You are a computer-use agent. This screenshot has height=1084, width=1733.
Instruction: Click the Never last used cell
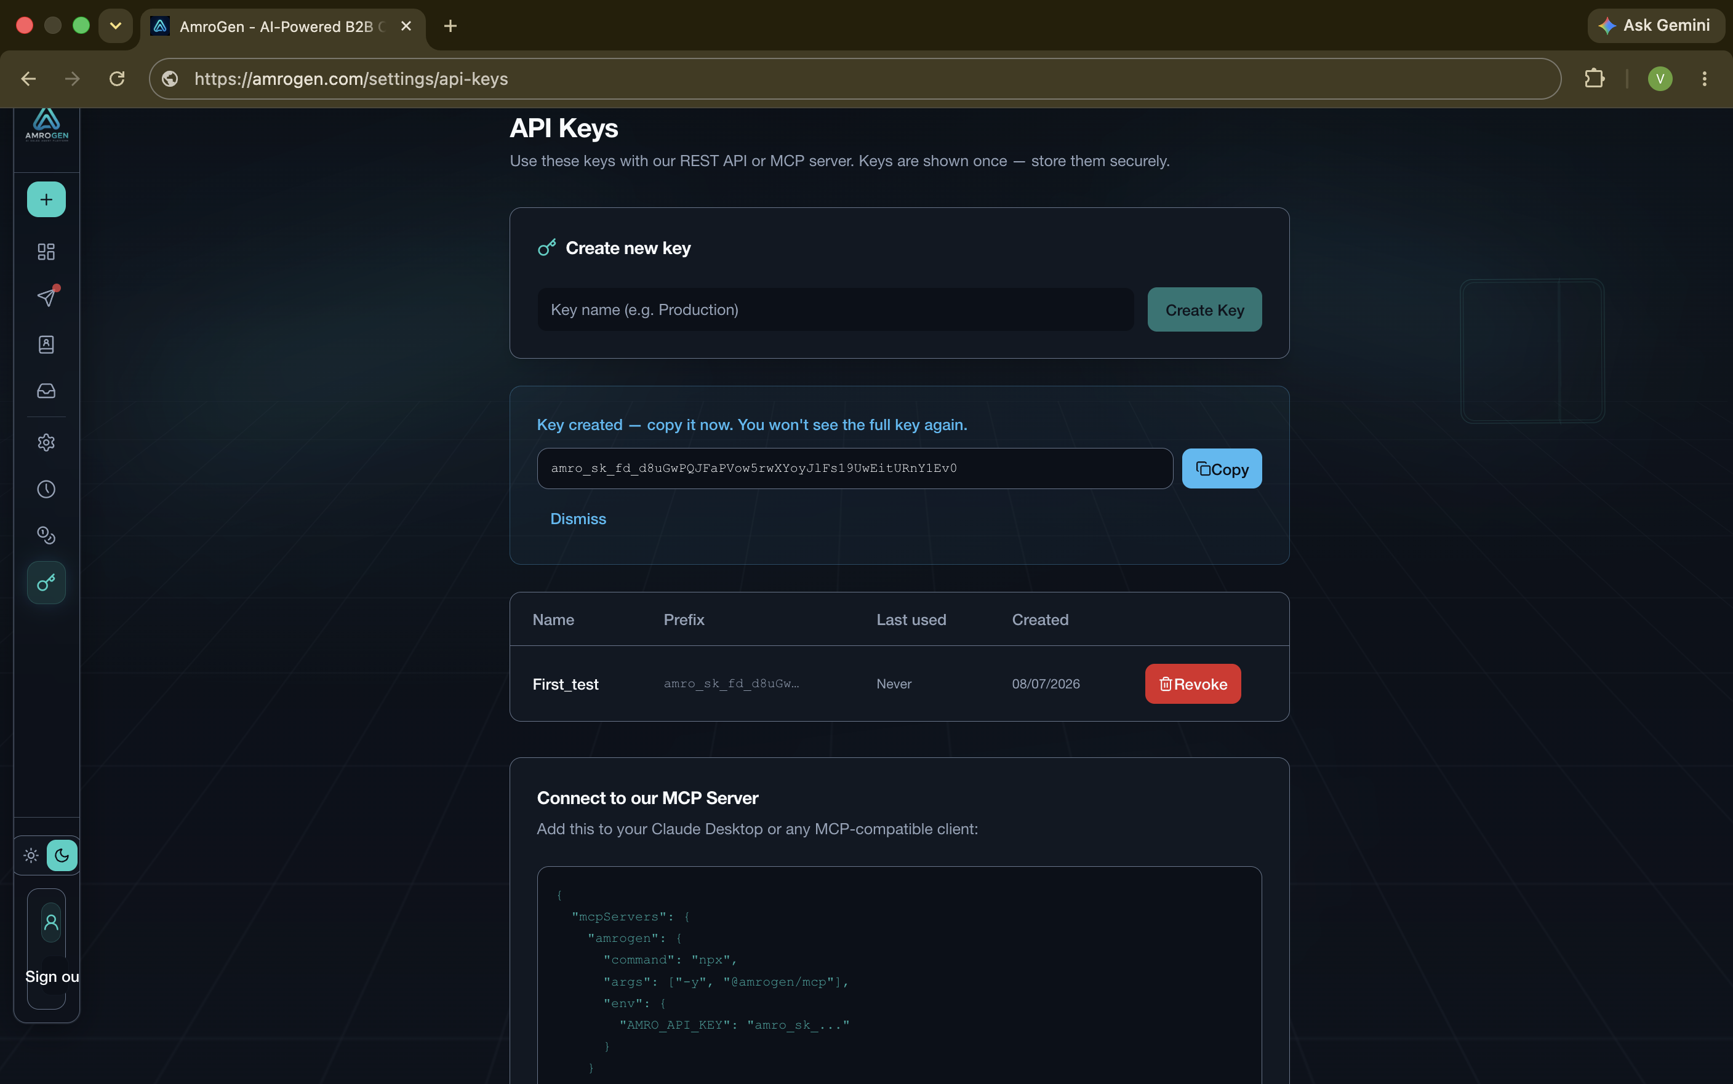894,684
